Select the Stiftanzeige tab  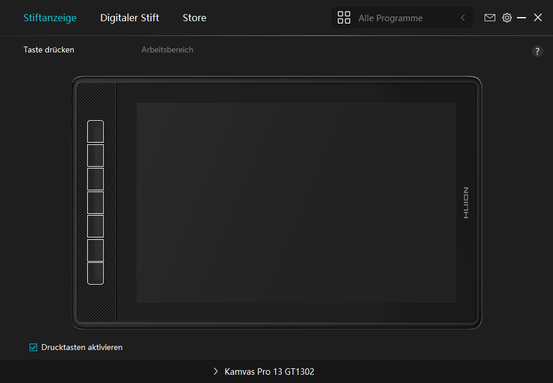(x=50, y=18)
